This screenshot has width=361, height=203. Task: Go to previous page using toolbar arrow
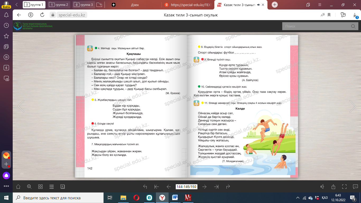click(169, 187)
